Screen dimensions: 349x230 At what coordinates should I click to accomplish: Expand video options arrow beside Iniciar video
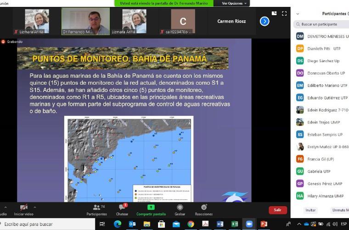pos(35,207)
